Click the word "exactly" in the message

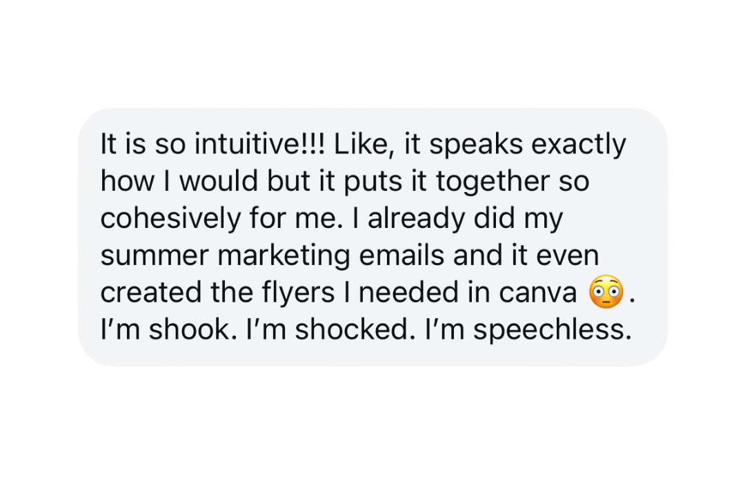(x=579, y=146)
